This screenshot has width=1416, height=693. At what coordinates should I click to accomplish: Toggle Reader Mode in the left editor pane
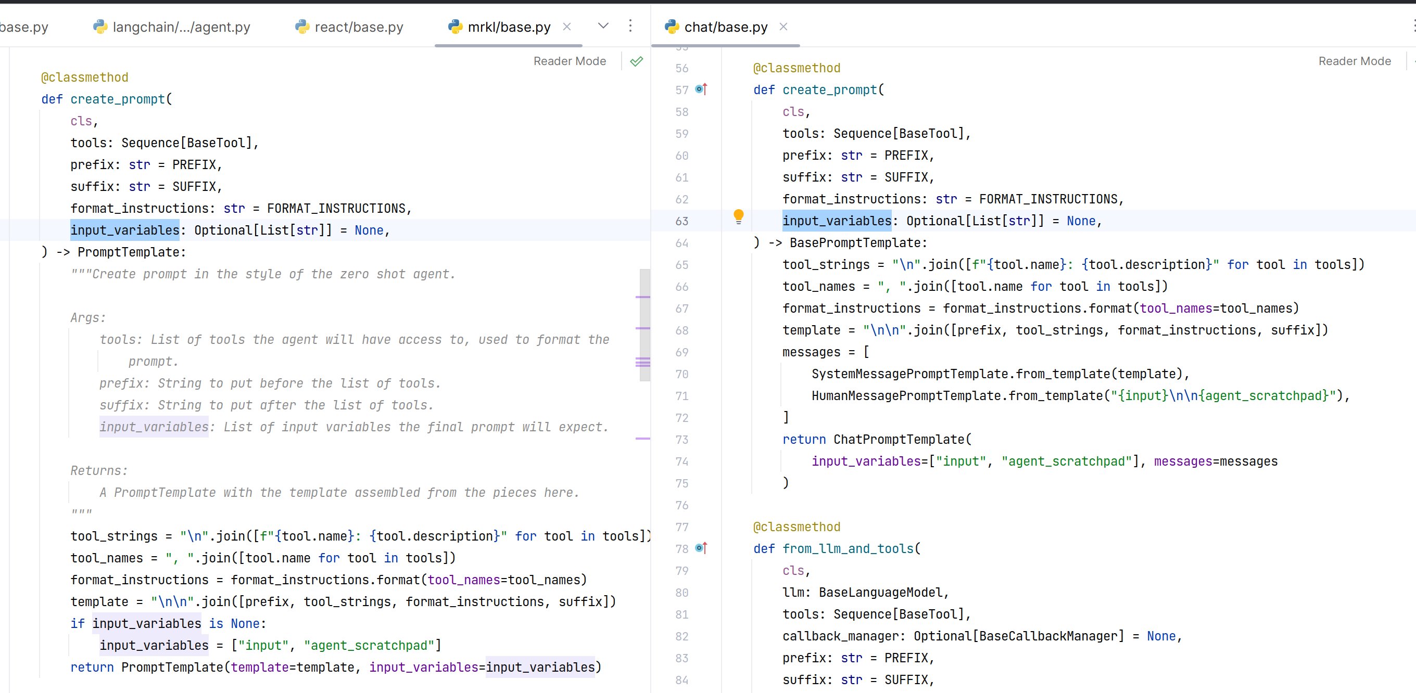click(569, 61)
